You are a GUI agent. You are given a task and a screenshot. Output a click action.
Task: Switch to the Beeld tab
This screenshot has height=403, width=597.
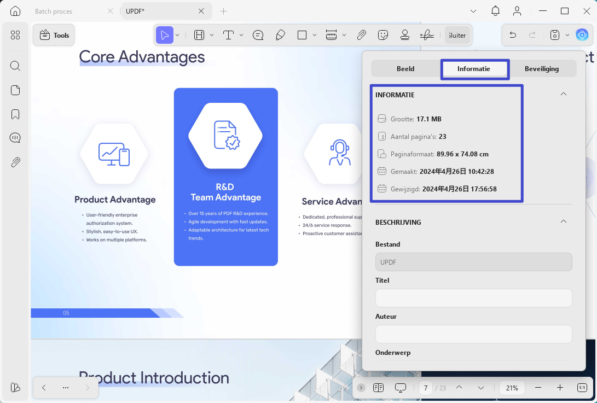coord(405,69)
